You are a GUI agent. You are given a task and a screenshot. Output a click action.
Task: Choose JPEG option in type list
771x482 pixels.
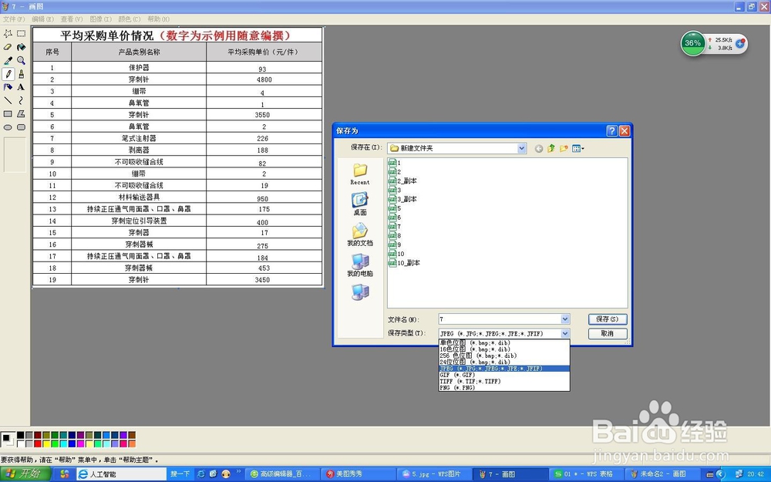click(x=504, y=369)
